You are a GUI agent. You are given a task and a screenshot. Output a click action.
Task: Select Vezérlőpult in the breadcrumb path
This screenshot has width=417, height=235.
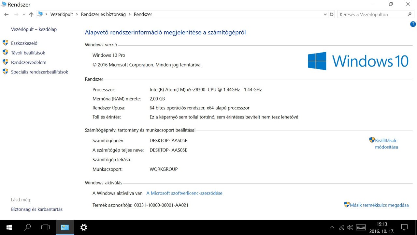[62, 14]
